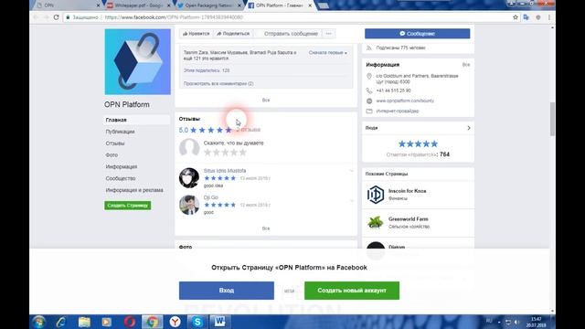Open the Сначала первые sort dropdown

click(327, 53)
